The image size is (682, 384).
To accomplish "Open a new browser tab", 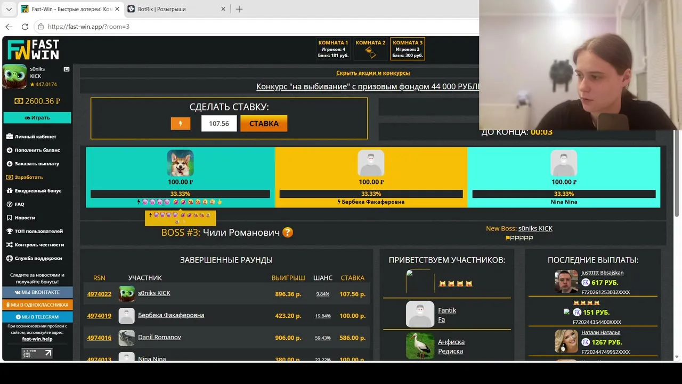I will click(239, 9).
